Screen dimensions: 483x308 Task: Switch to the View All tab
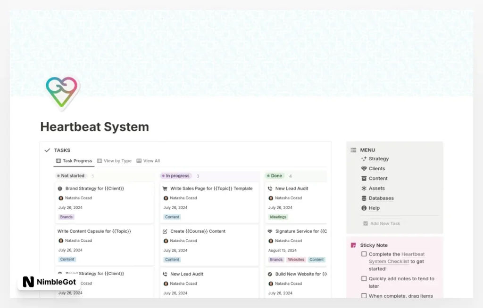[148, 161]
